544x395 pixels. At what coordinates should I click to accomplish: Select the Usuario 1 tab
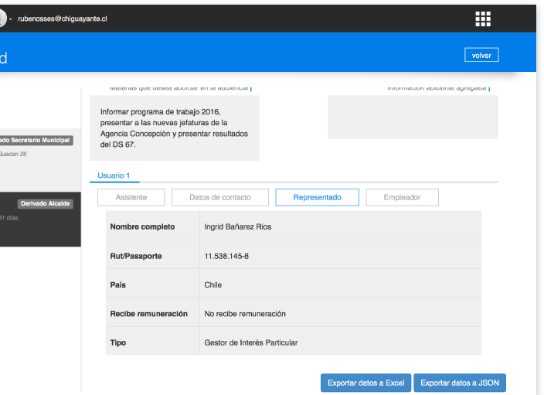point(114,175)
